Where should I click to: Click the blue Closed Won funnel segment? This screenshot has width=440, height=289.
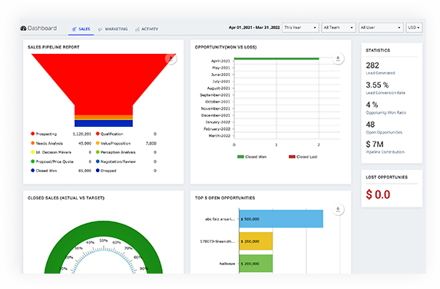(x=104, y=123)
